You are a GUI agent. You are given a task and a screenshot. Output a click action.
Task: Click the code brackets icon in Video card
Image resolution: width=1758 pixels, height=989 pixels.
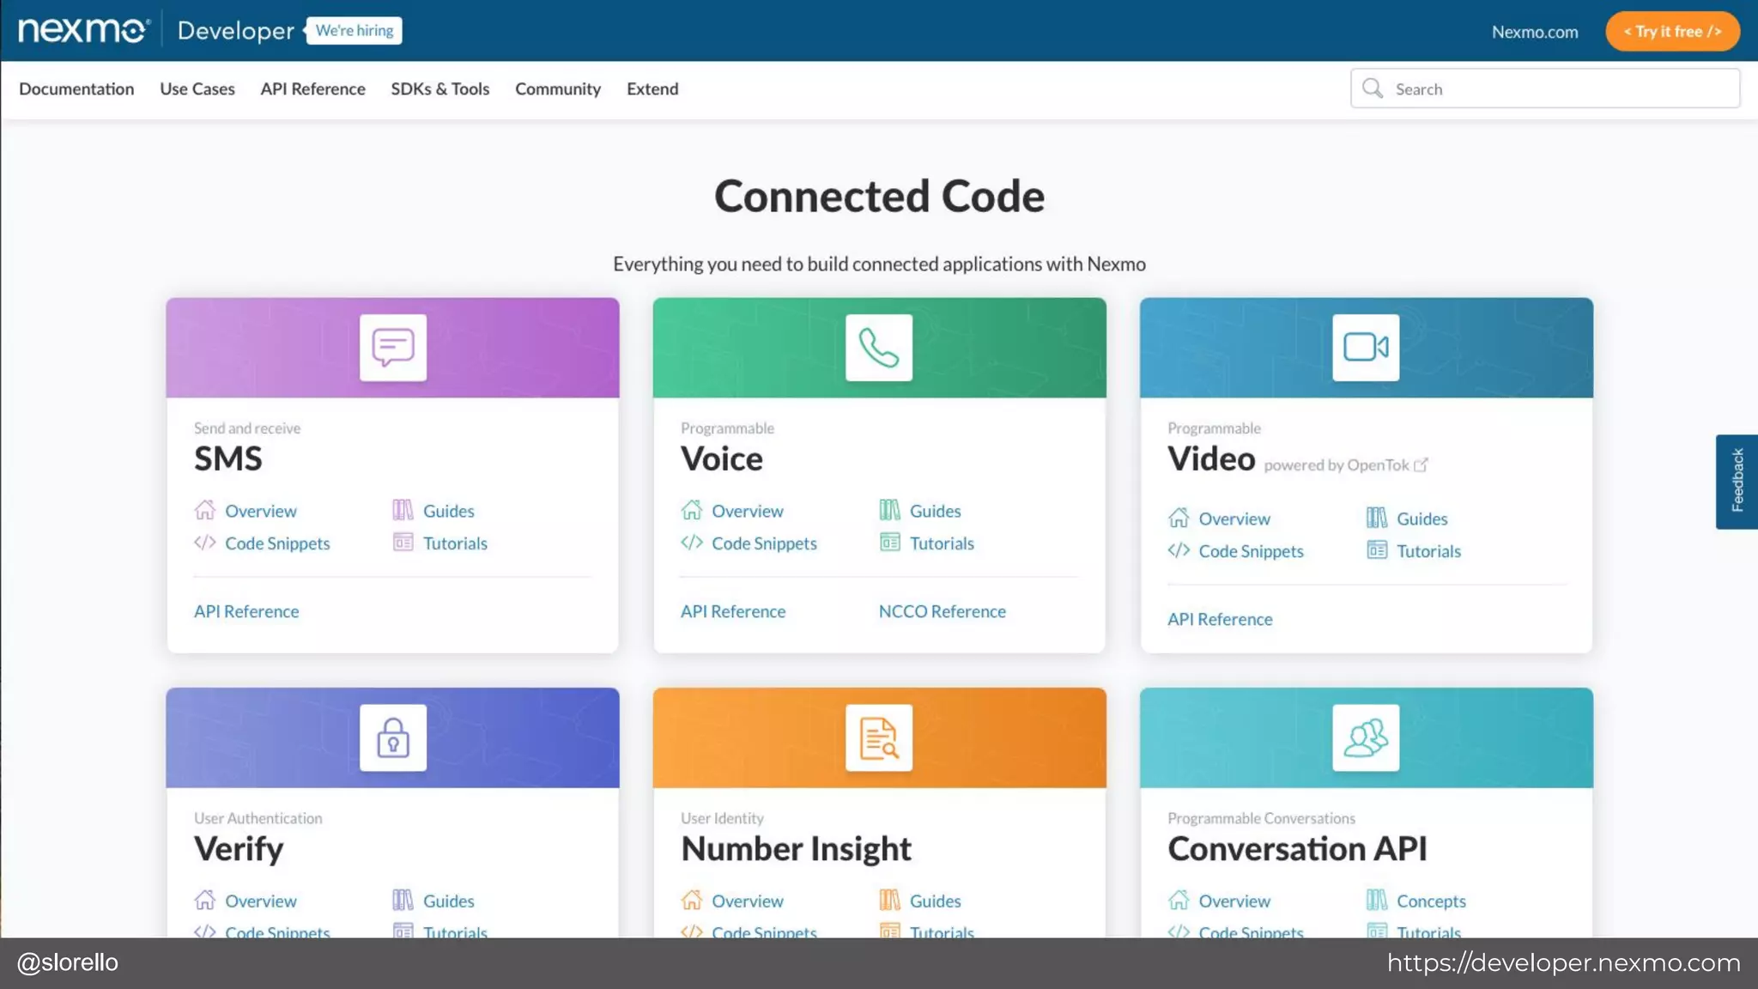1179,550
